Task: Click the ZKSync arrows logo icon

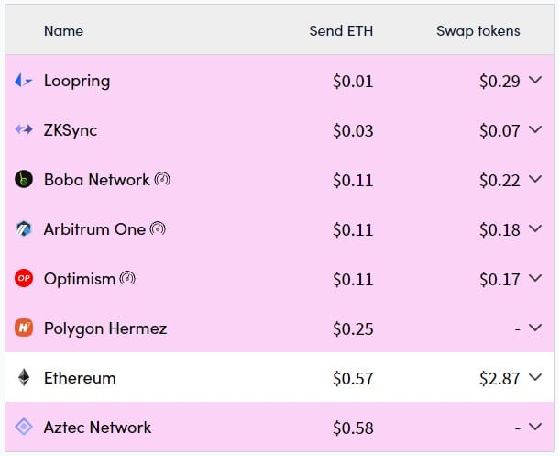Action: coord(24,129)
